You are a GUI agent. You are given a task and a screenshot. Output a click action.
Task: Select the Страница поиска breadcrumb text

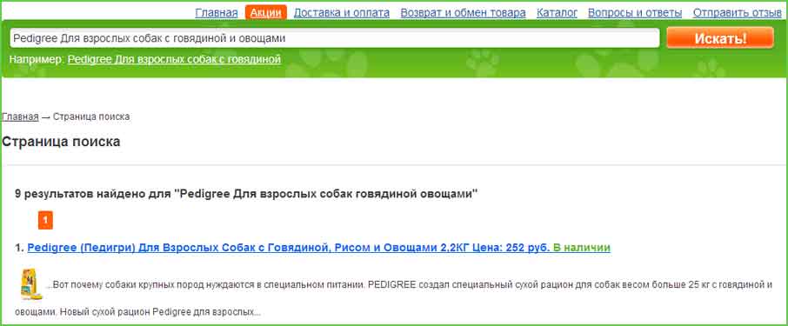(x=91, y=116)
